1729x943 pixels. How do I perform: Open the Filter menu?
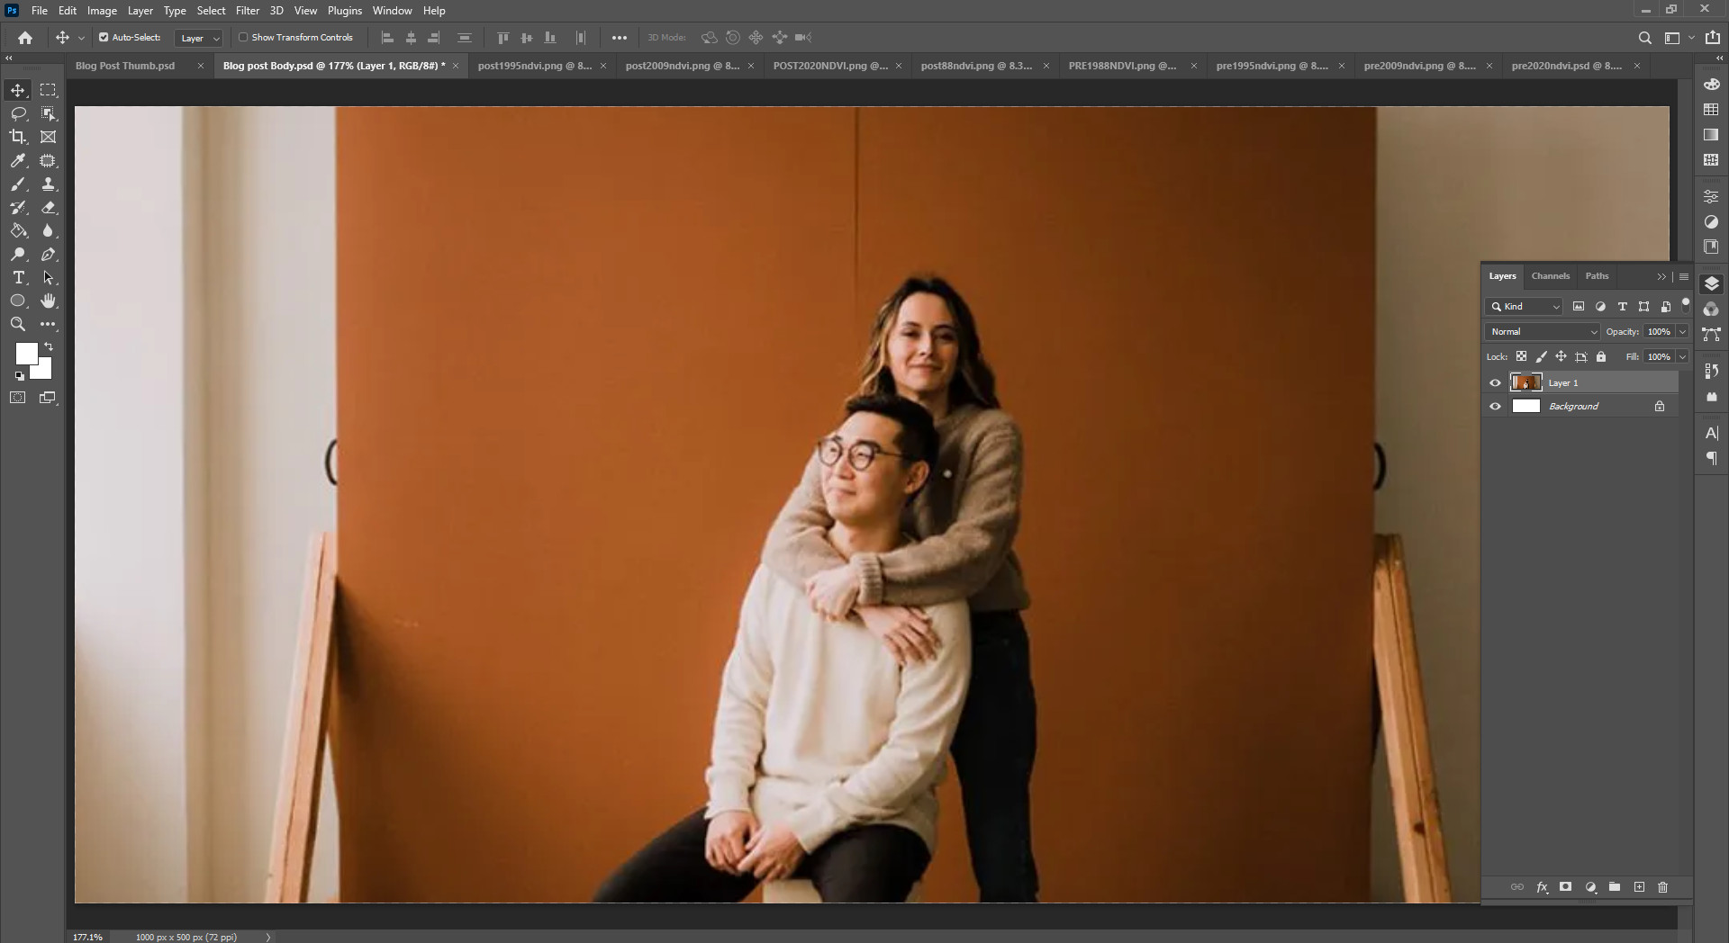(247, 11)
